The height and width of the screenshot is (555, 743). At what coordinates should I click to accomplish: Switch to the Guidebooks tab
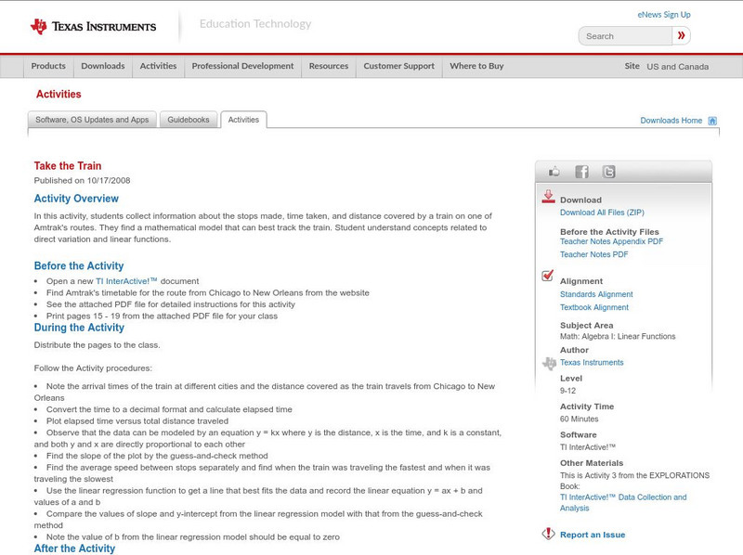(x=189, y=120)
